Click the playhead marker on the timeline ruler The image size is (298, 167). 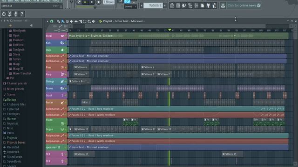tap(169, 30)
